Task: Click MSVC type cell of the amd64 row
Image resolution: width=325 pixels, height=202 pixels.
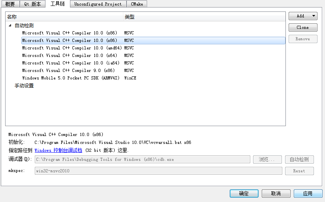Action: (129, 48)
